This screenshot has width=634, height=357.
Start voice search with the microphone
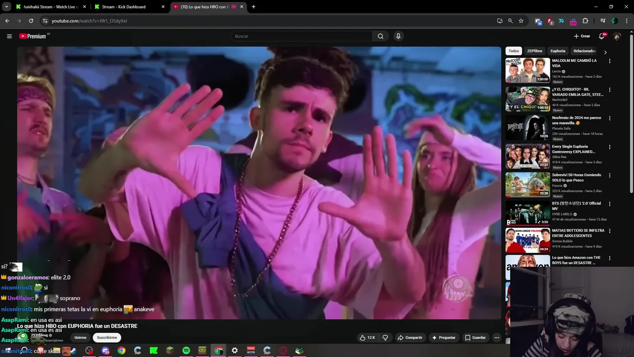pos(398,36)
